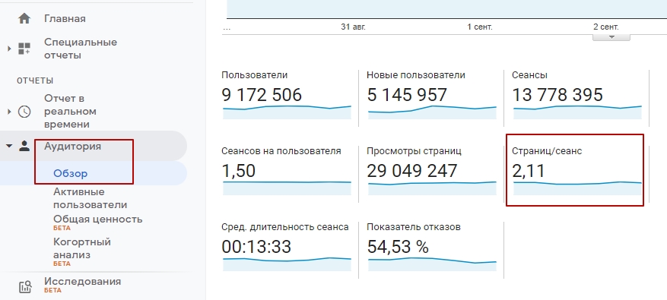Click the Исследования chart search icon
Screen dimensions: 667x300
[x=25, y=287]
